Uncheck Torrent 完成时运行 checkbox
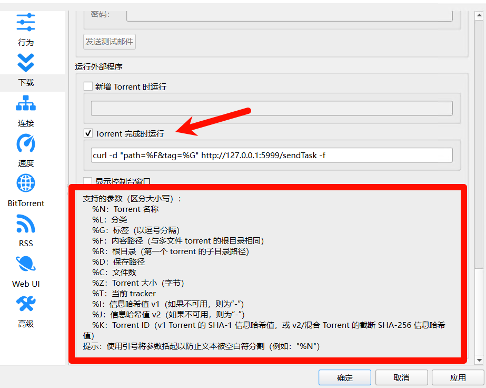The height and width of the screenshot is (388, 486). [88, 133]
